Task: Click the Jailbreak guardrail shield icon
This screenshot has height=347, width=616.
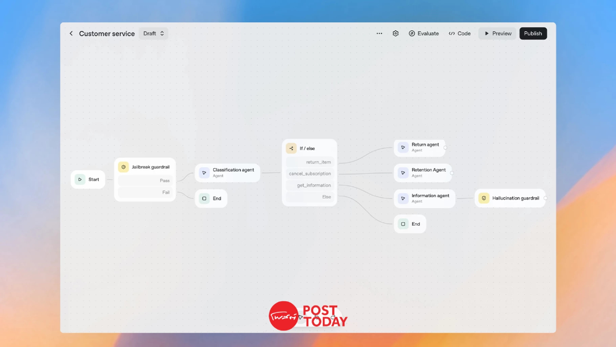Action: click(123, 167)
